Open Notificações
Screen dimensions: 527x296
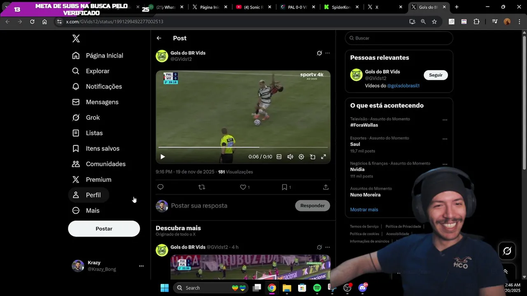click(x=97, y=87)
